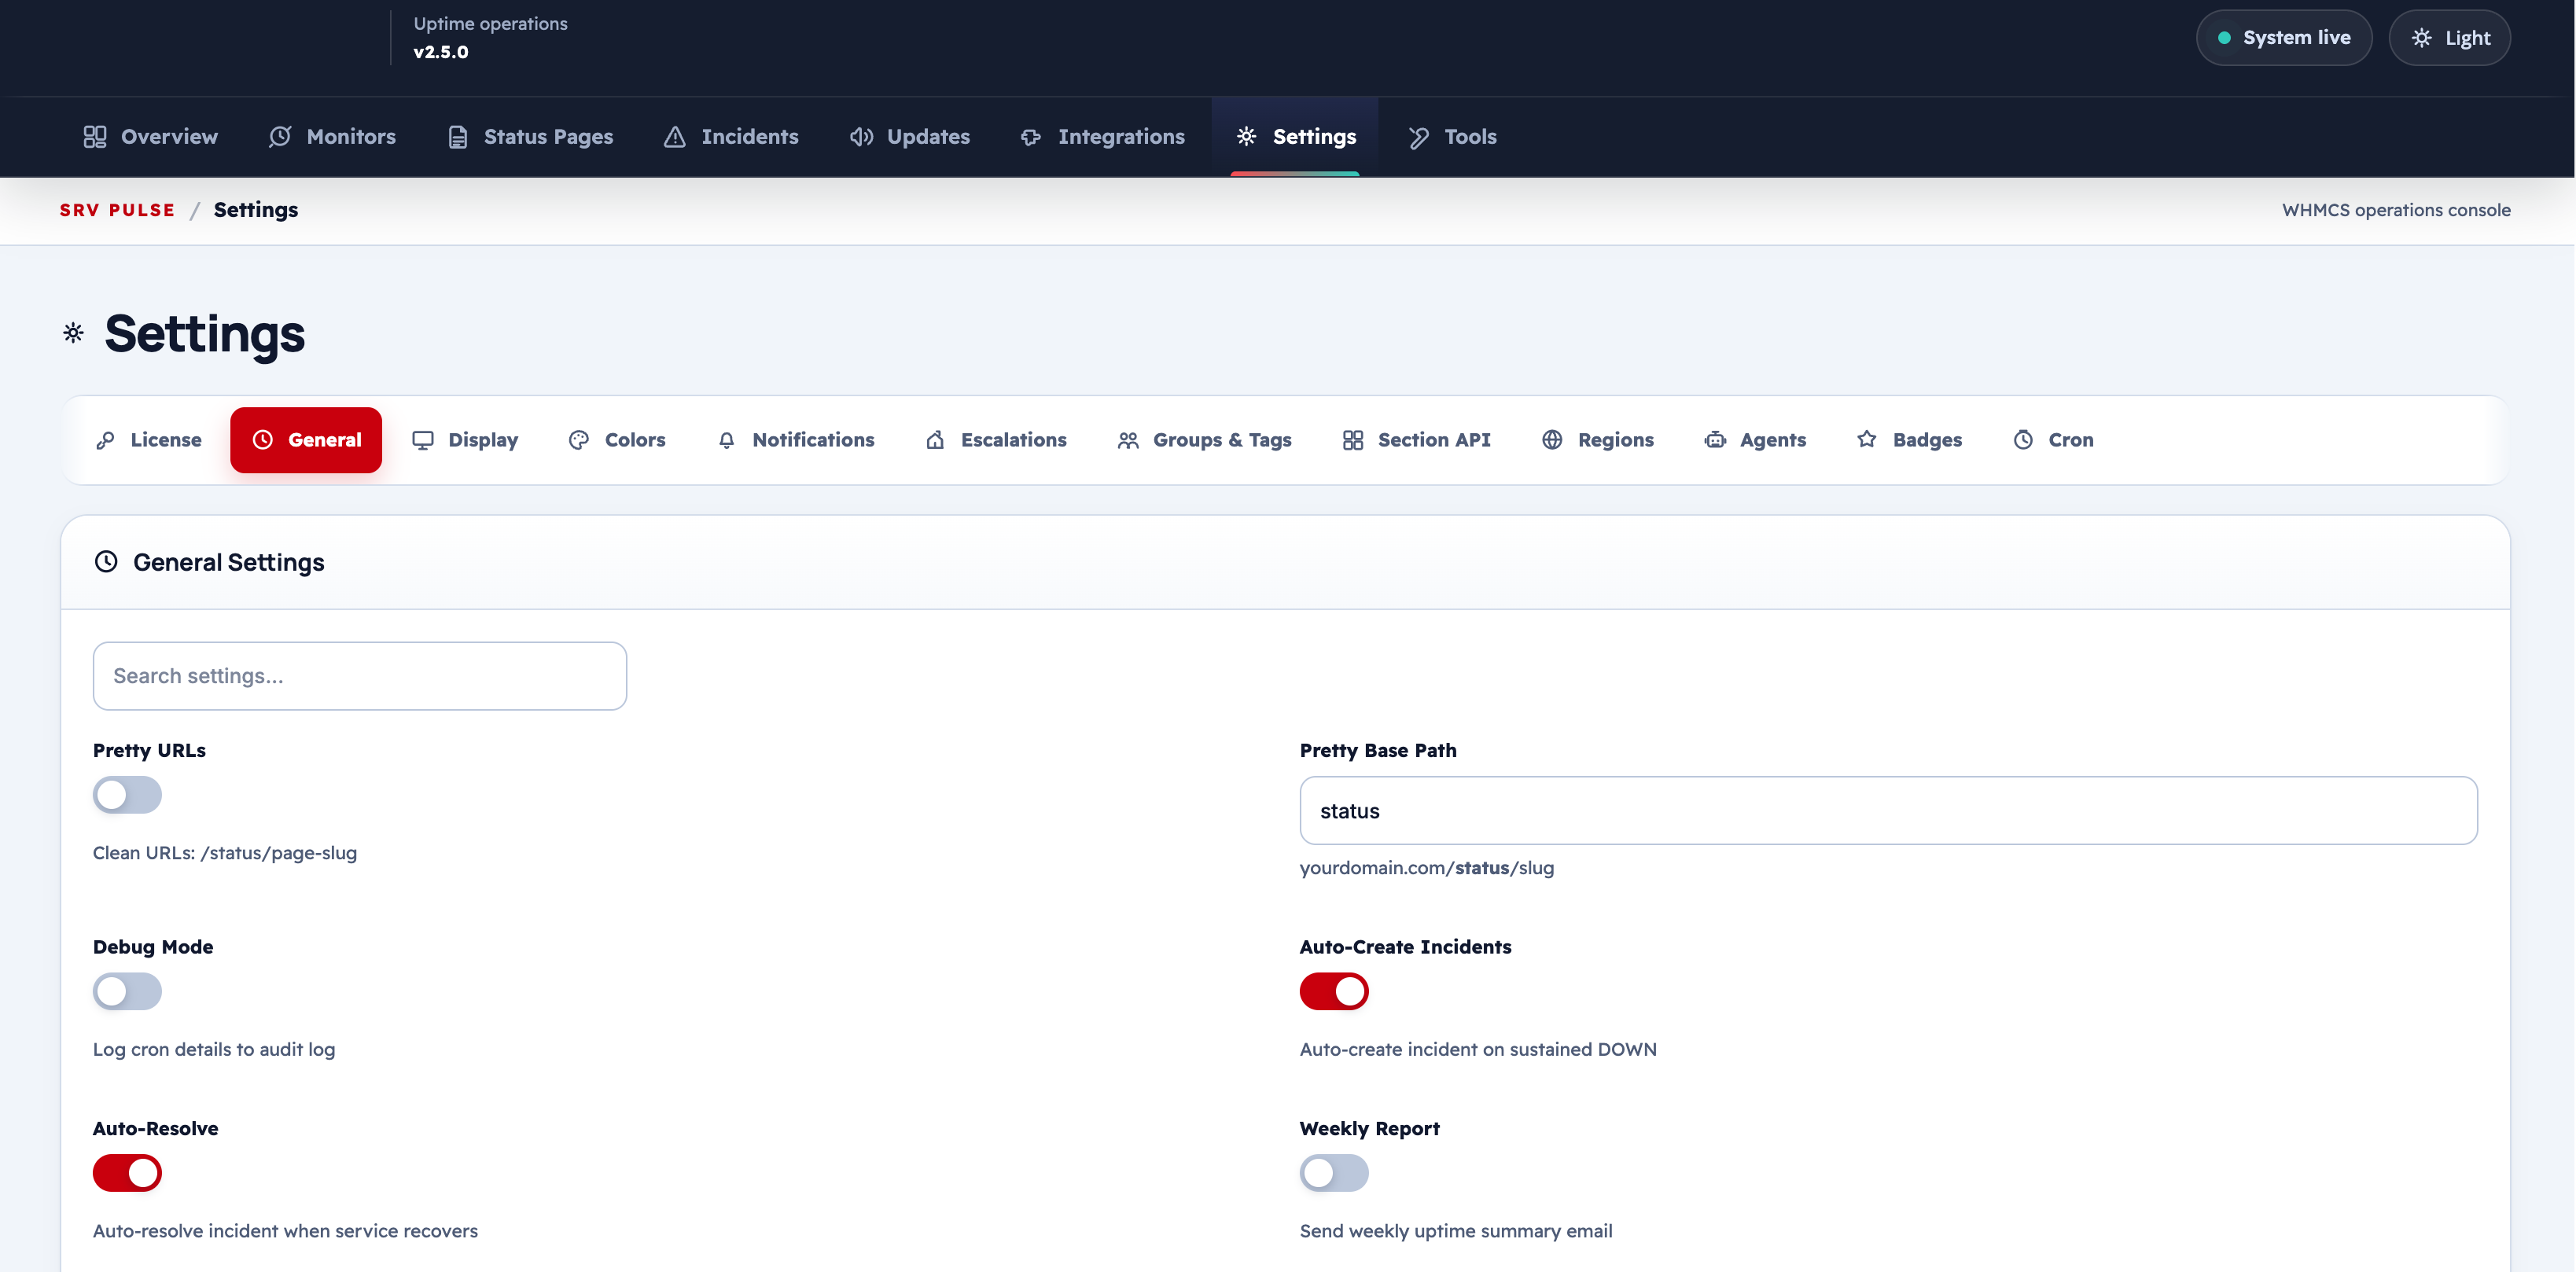Image resolution: width=2576 pixels, height=1272 pixels.
Task: Click the System live status pill
Action: click(x=2283, y=38)
